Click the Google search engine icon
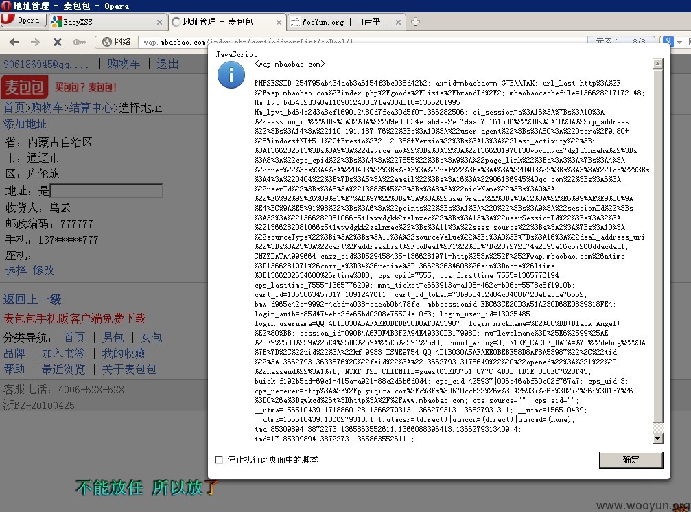 click(x=668, y=42)
